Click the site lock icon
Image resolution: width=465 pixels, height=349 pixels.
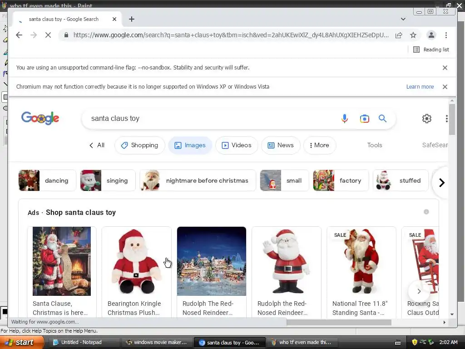pos(66,35)
